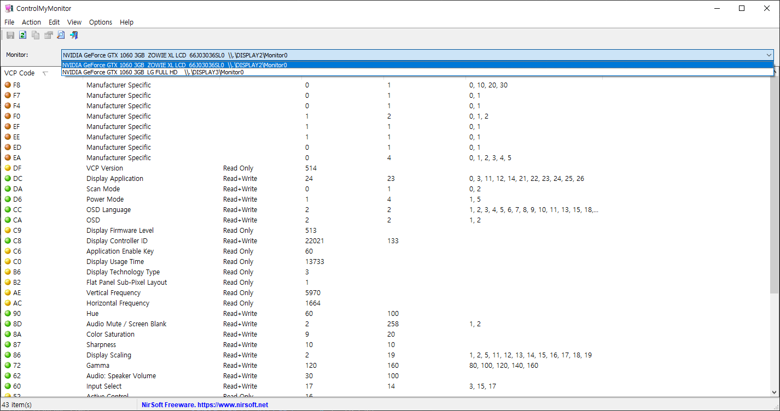The width and height of the screenshot is (780, 411).
Task: Click the brown dot beside code EA
Action: click(8, 158)
